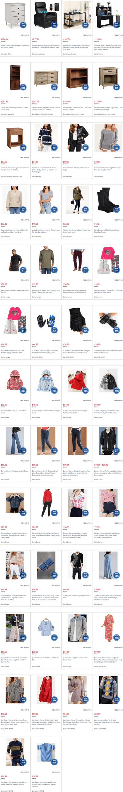The width and height of the screenshot is (123, 792).
Task: Select Save $12 badge on Michael Kors trench coat
Action: pyautogui.click(x=85, y=210)
